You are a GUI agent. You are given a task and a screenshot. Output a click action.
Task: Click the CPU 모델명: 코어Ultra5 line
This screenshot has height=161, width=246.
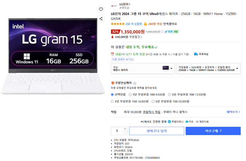click(126, 140)
